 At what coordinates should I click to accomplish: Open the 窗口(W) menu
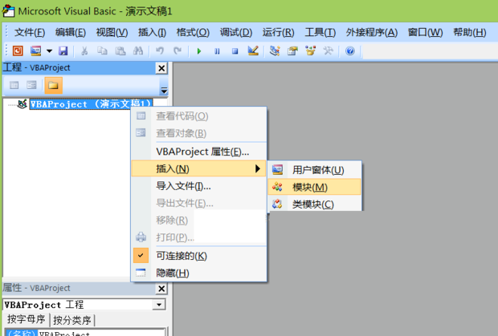coord(425,32)
